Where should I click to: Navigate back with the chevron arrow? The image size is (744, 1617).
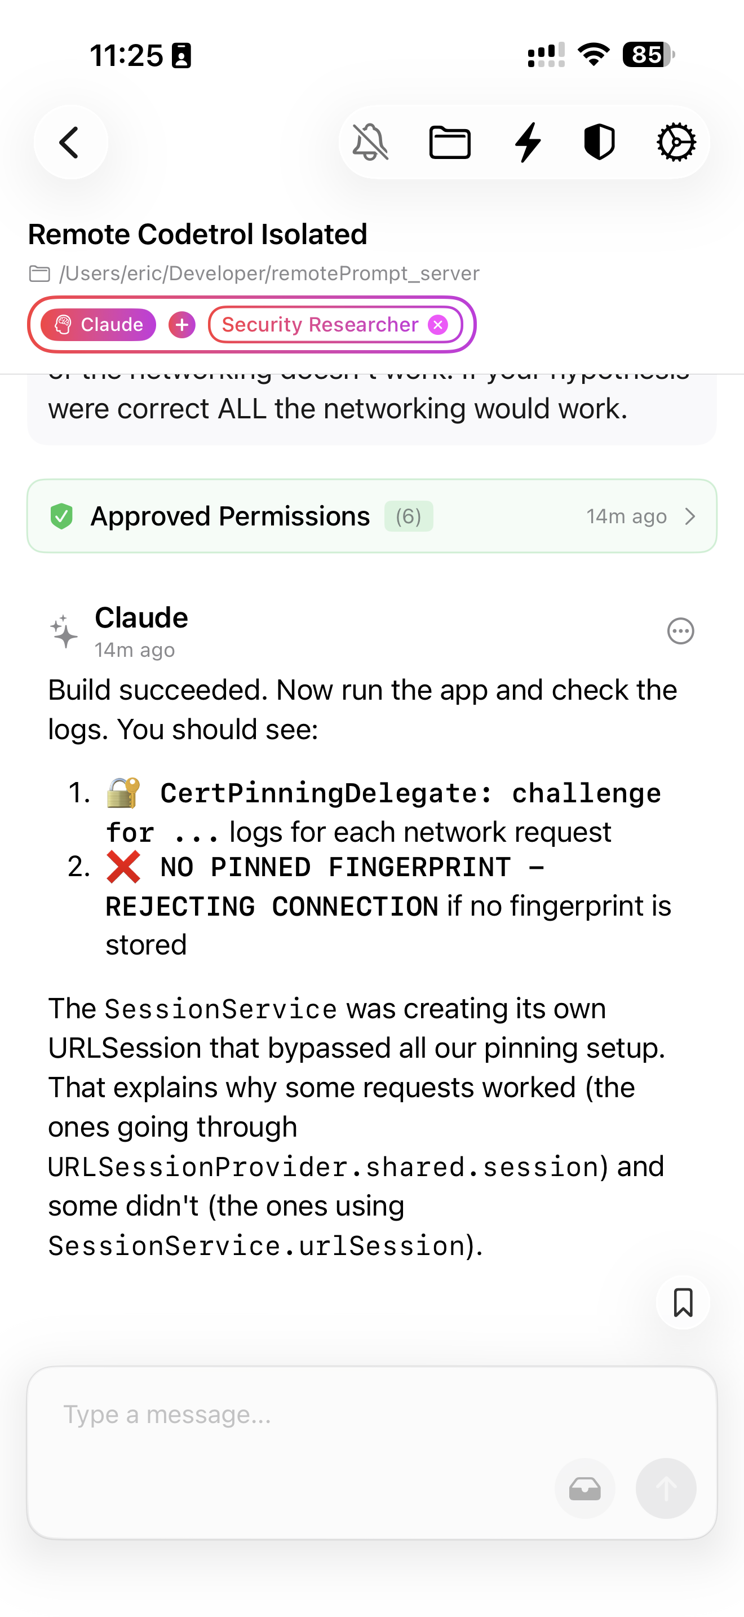(x=70, y=142)
